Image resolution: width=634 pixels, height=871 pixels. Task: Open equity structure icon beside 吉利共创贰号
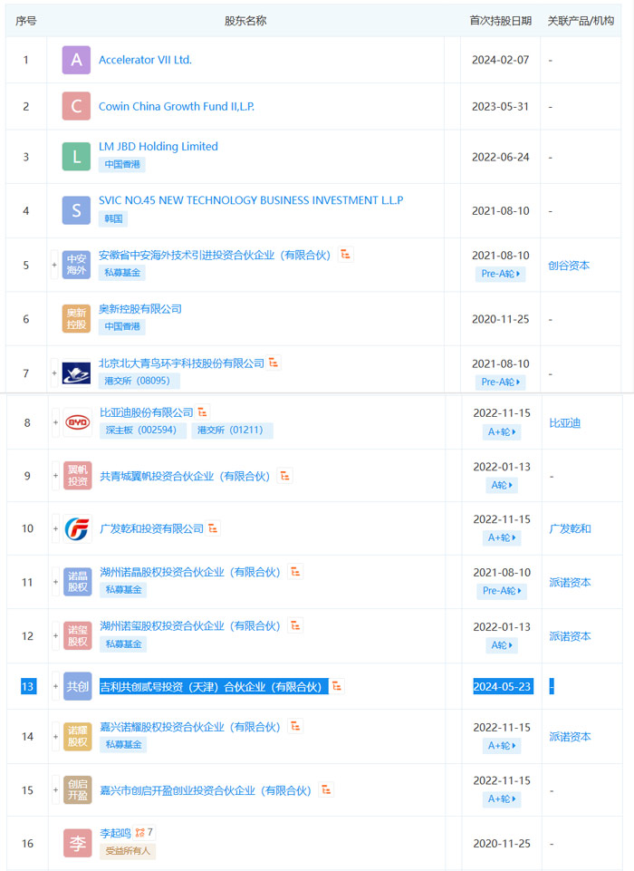click(x=337, y=687)
